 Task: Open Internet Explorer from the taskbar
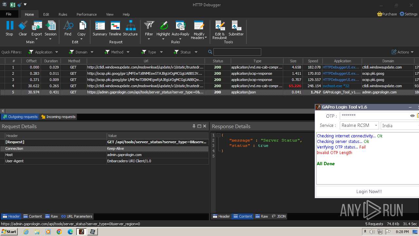coord(26,232)
